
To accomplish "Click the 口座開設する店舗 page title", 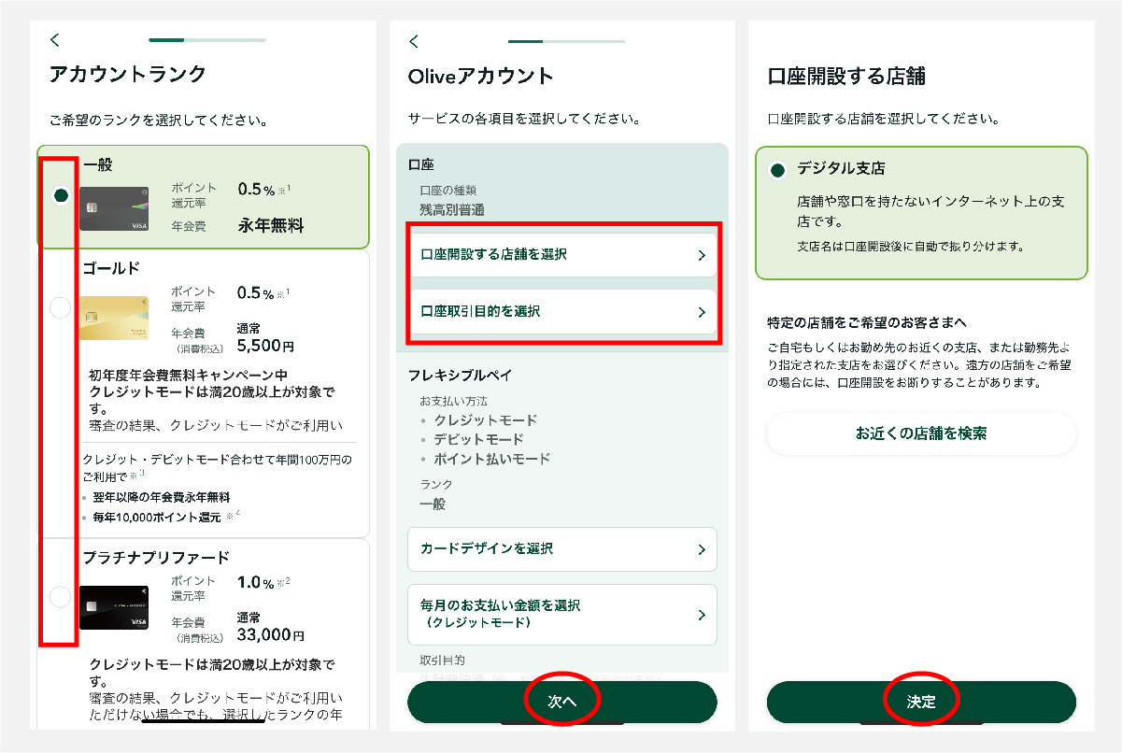I will (x=846, y=77).
